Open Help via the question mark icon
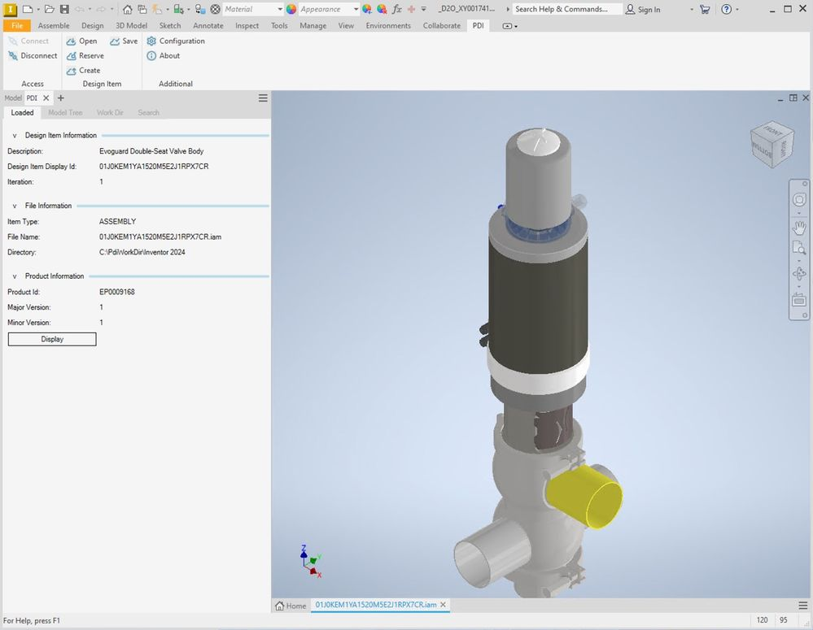Viewport: 813px width, 630px height. 727,9
